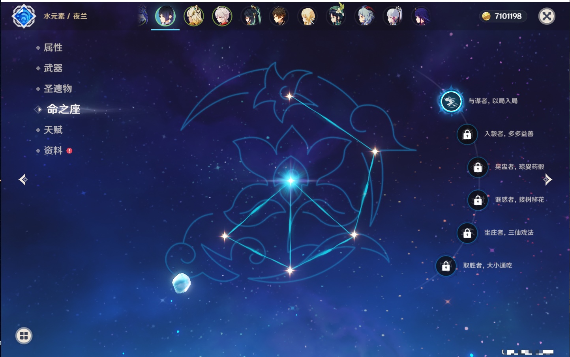
Task: Click the Hydro element emblem icon
Action: 24,16
